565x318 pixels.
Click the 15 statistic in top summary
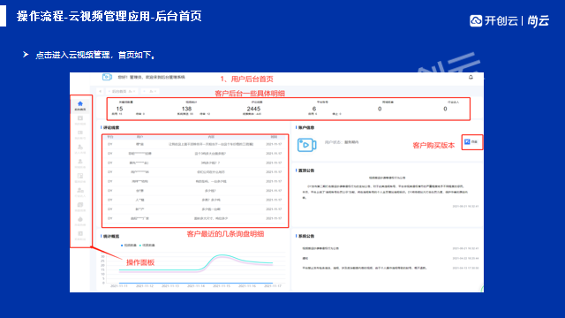click(120, 109)
